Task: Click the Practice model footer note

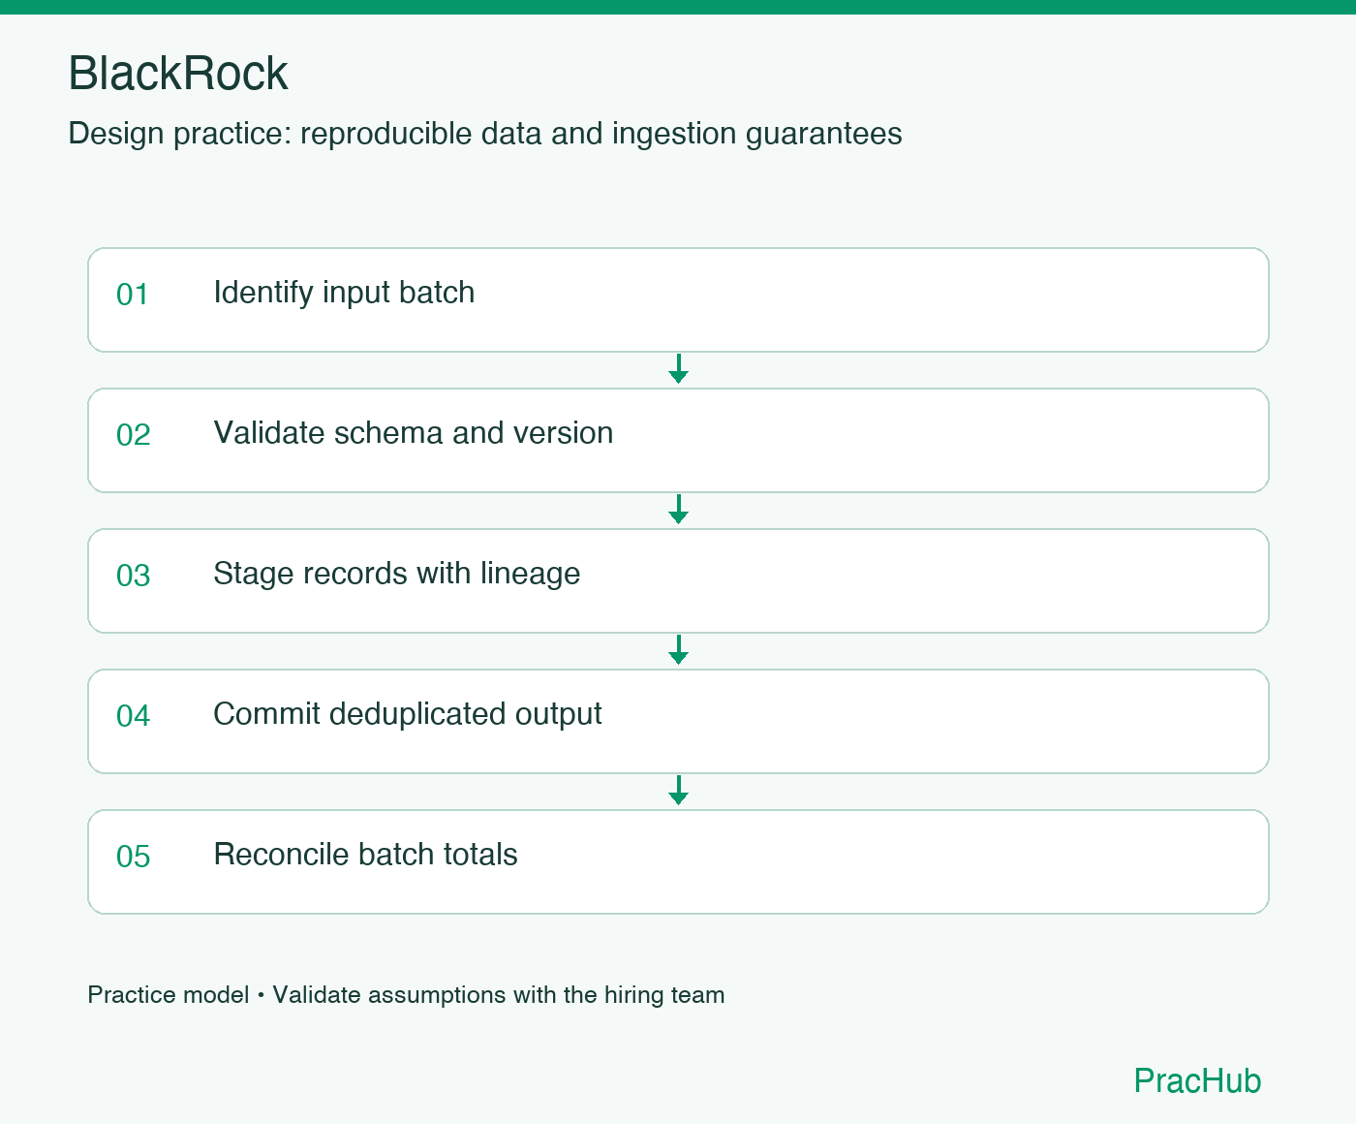Action: 169,995
